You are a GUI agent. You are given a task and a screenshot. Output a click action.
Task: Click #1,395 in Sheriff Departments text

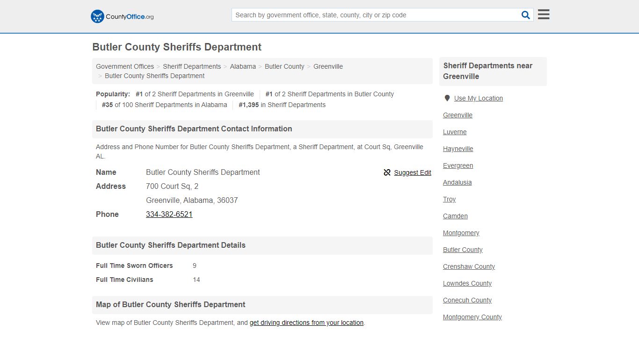282,105
